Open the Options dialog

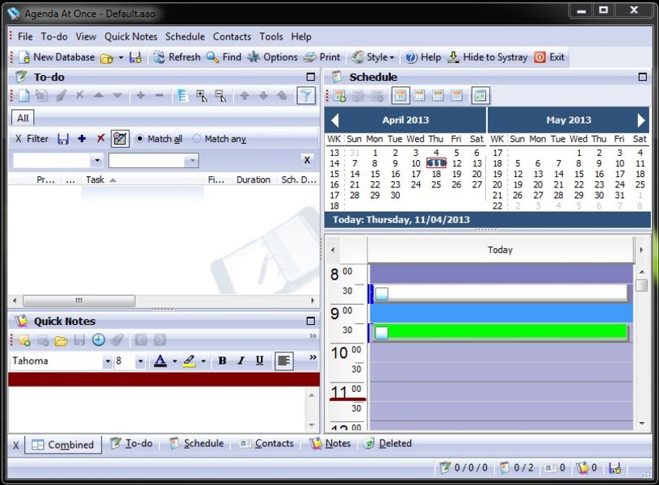point(272,57)
